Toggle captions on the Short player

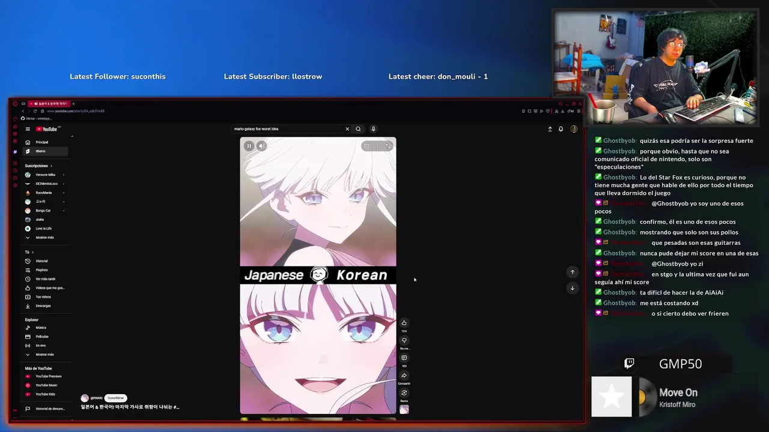366,146
